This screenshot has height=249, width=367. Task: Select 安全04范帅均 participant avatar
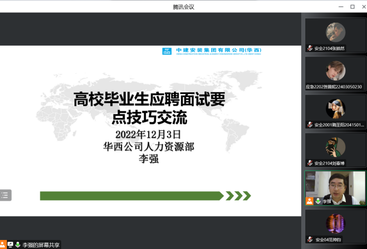(335, 224)
